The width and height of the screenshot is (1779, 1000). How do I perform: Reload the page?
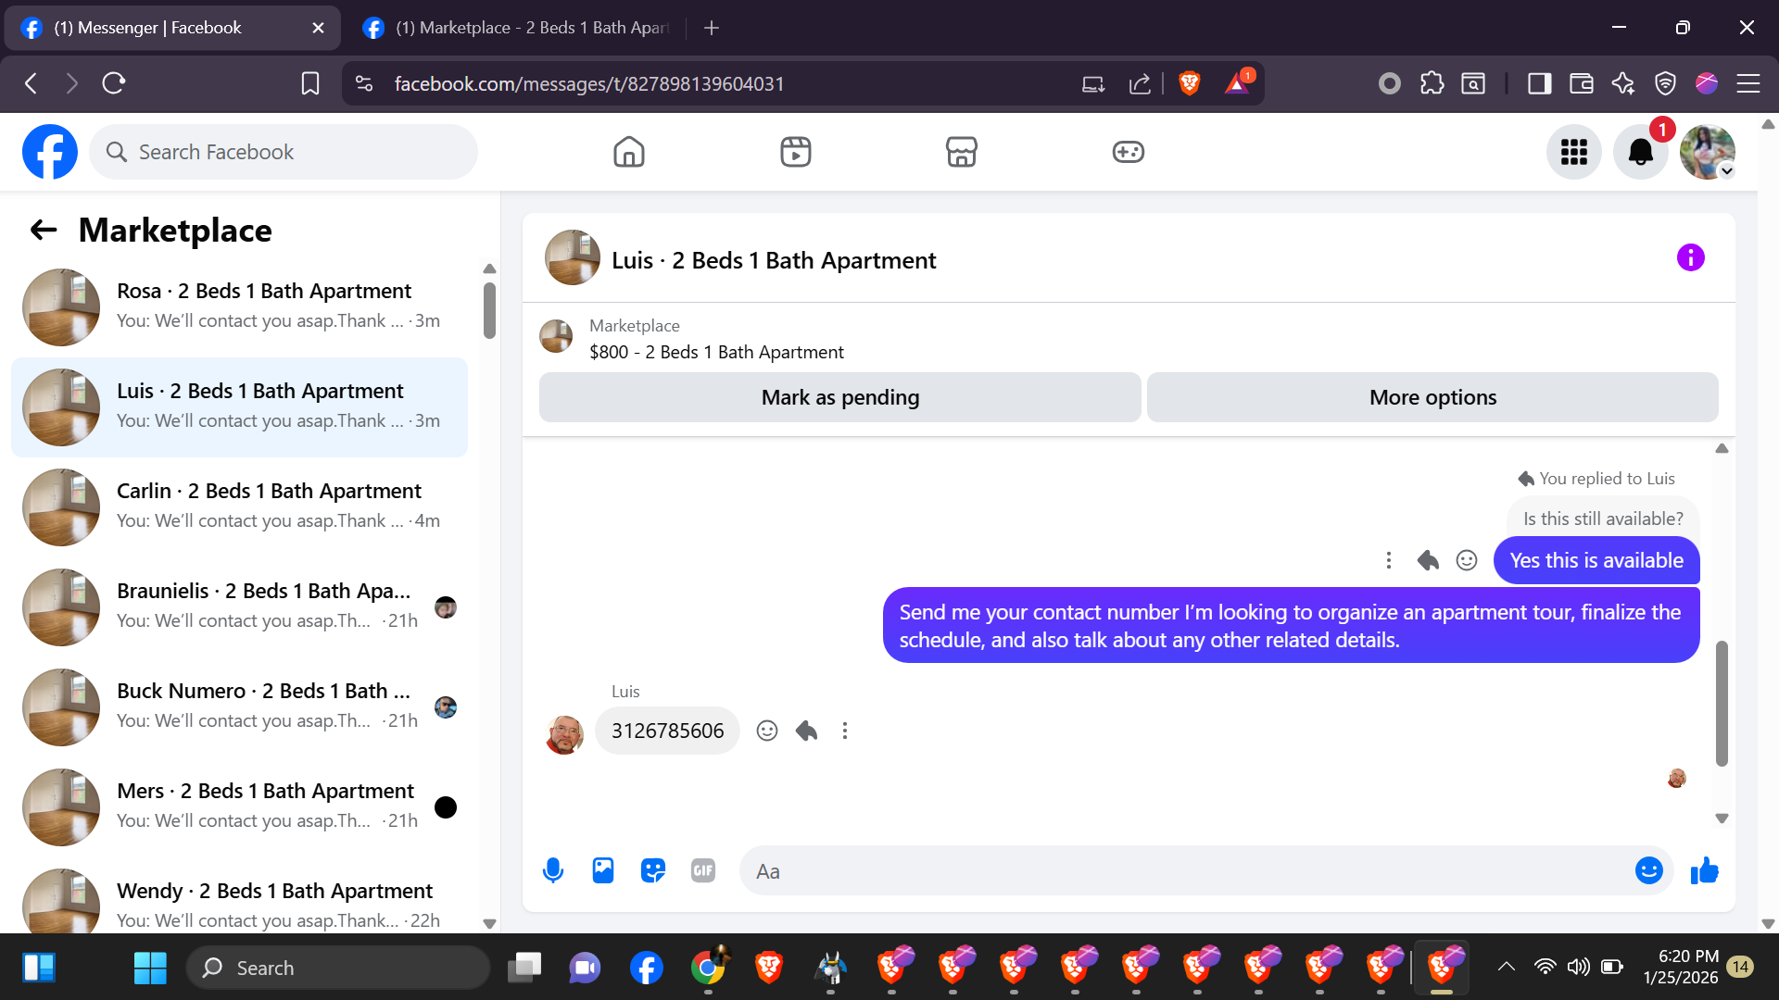(114, 83)
